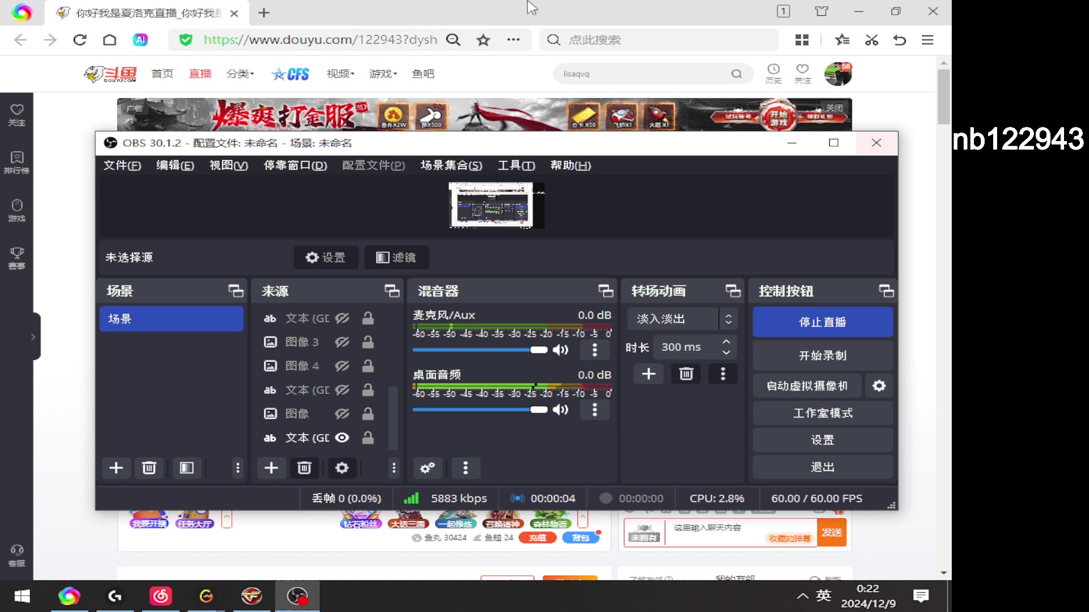The width and height of the screenshot is (1089, 612).
Task: Add a transition with the plus icon
Action: (x=649, y=374)
